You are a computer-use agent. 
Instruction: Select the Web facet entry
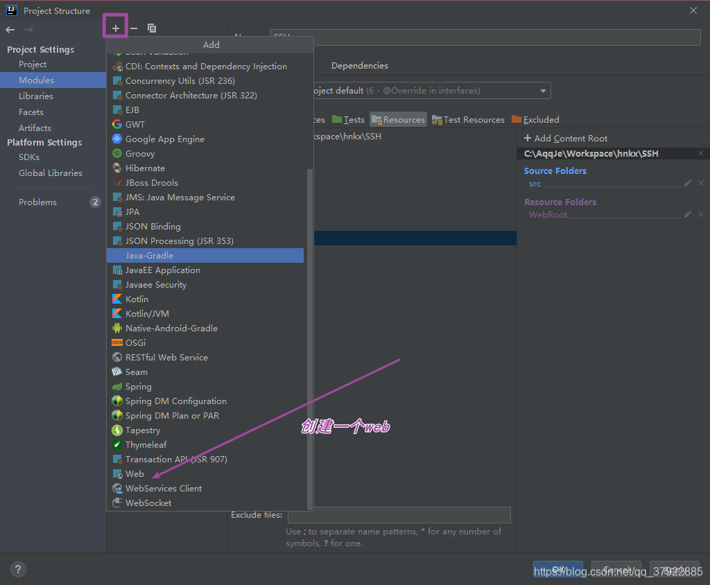pos(205,474)
